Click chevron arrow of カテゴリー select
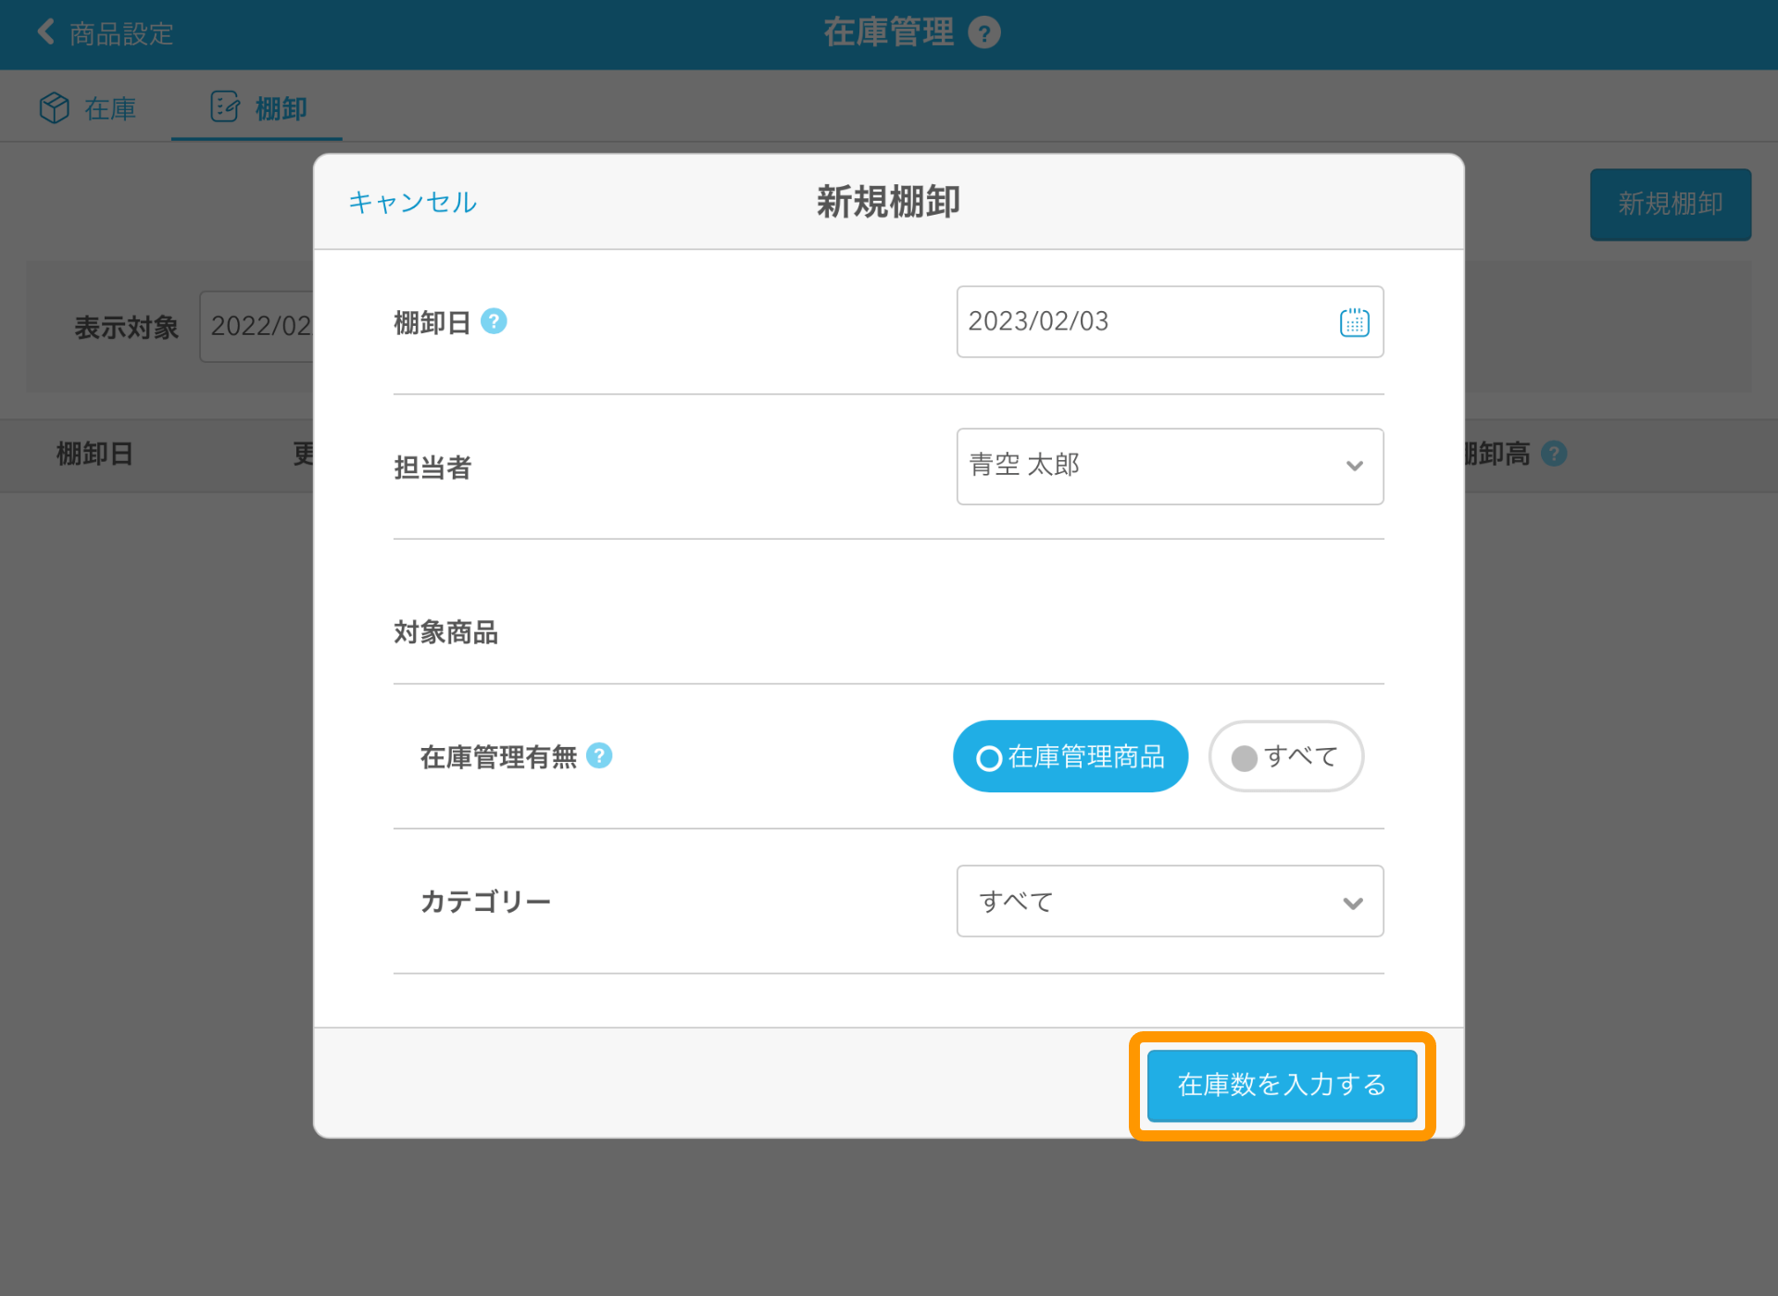 pos(1353,903)
